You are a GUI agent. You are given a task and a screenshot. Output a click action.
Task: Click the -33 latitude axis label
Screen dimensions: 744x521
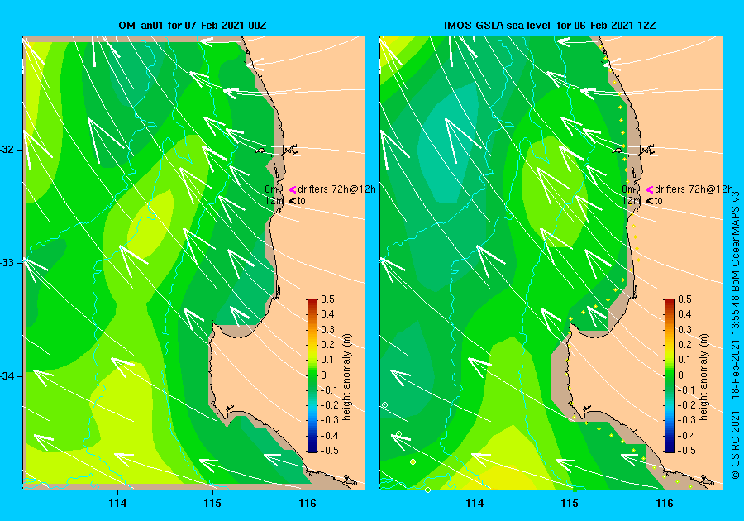click(9, 263)
